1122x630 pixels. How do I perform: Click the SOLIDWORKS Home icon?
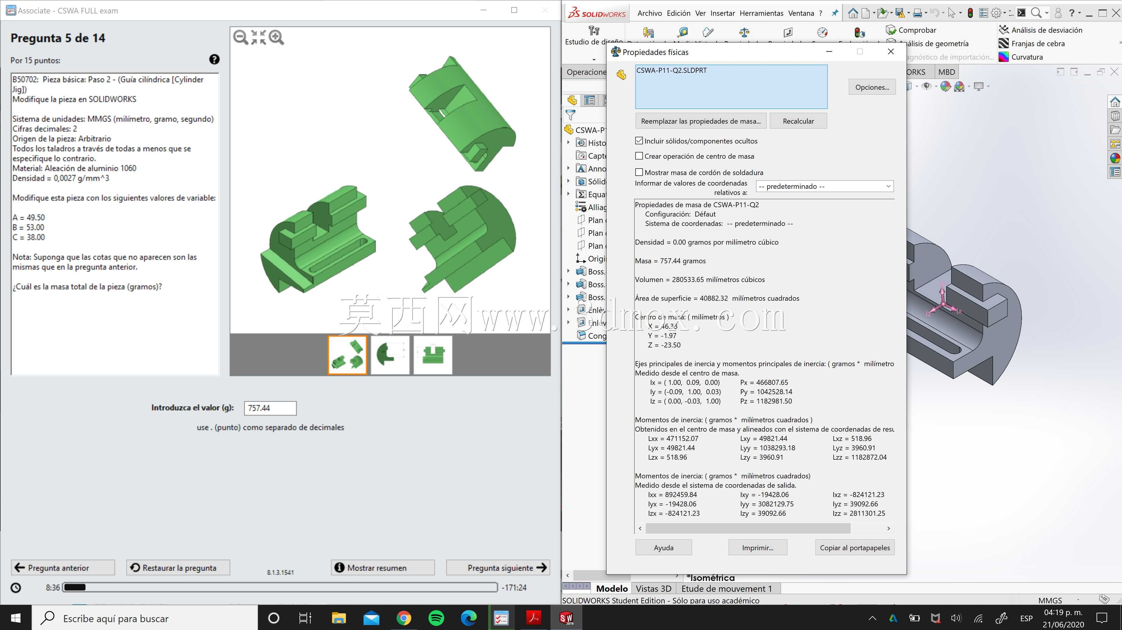pos(853,13)
